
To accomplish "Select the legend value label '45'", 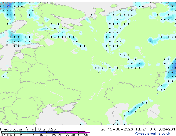I will pyautogui.click(x=79, y=135).
